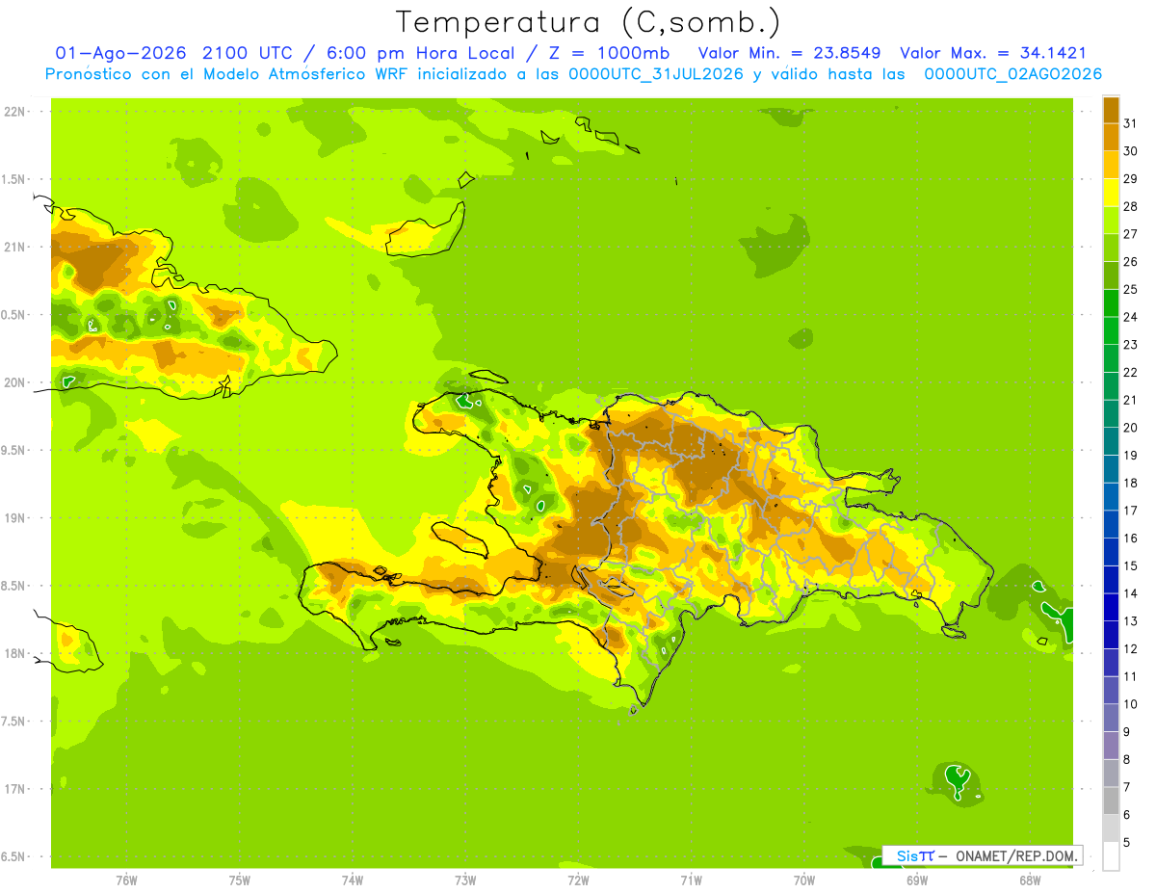Pick the colorbar swatch between 29 and 30

coord(1111,165)
